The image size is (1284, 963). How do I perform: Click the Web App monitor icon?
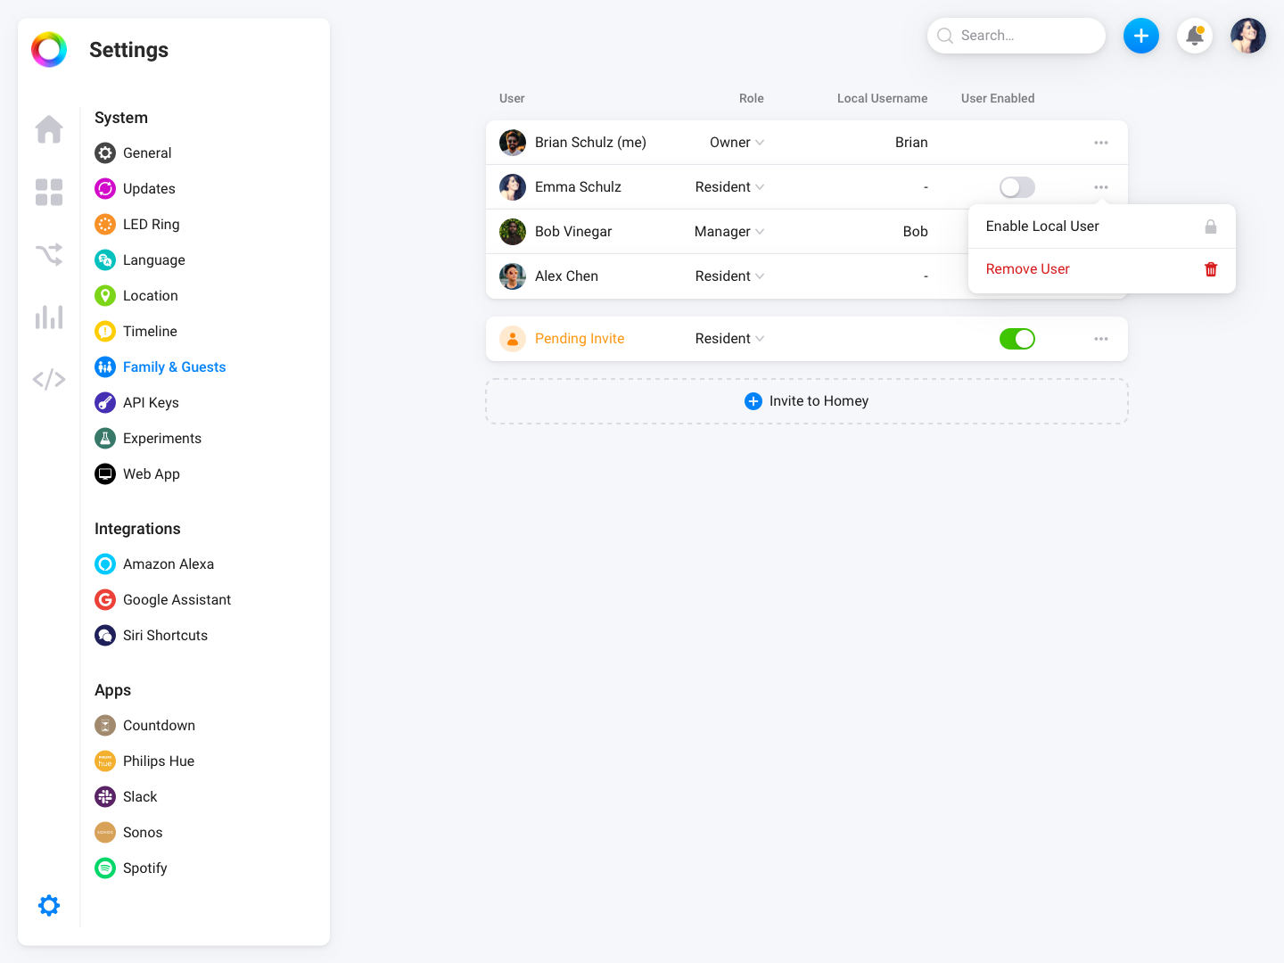pyautogui.click(x=105, y=473)
